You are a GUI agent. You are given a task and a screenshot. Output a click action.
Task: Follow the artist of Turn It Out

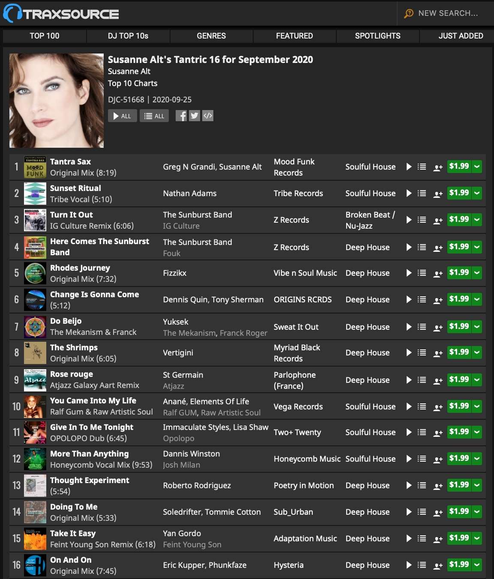[x=438, y=220]
